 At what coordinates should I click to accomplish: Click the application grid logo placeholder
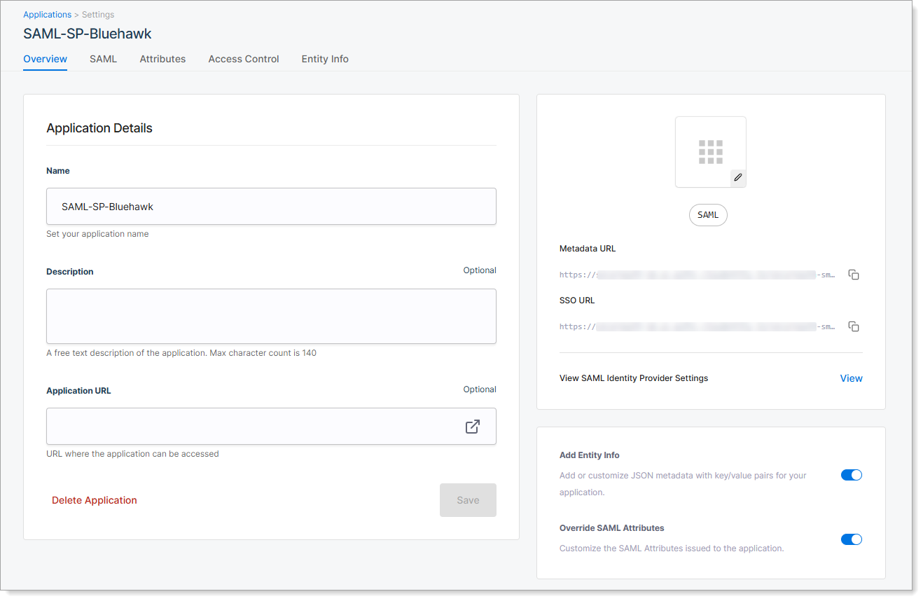click(x=710, y=151)
